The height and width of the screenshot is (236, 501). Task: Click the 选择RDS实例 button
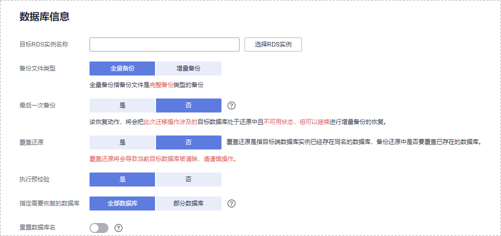pos(273,44)
